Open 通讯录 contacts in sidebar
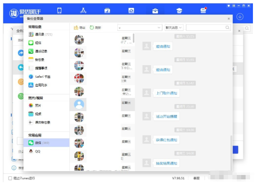The image size is (261, 183). pos(43,34)
